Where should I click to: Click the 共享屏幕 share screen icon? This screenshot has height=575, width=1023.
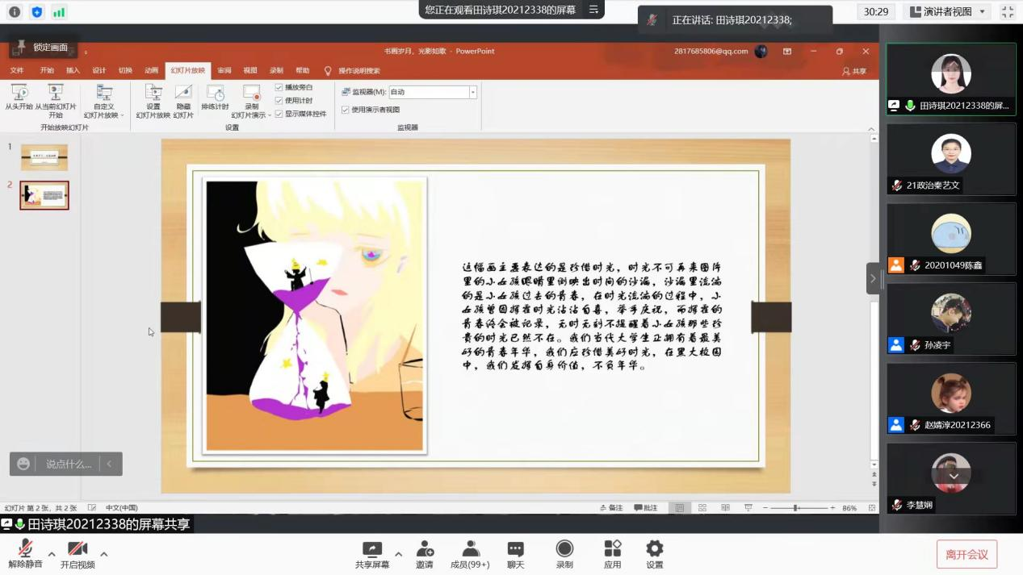point(372,549)
